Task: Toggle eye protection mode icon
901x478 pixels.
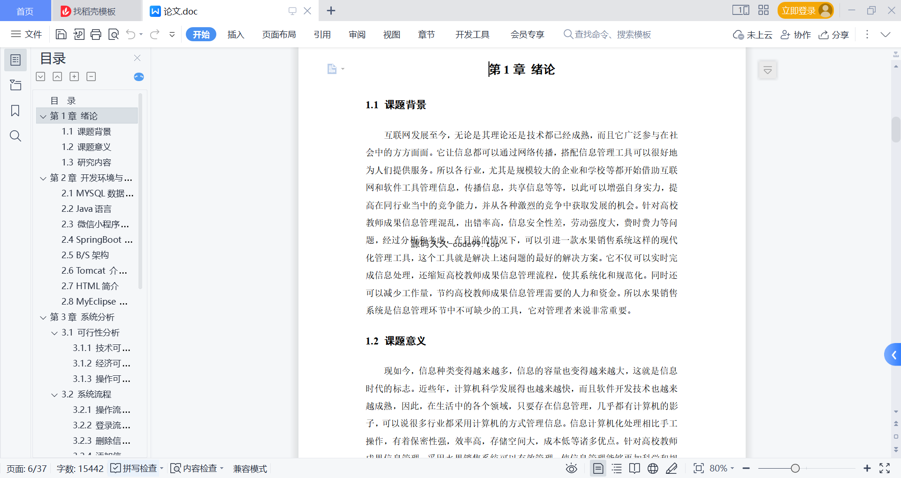Action: point(571,468)
